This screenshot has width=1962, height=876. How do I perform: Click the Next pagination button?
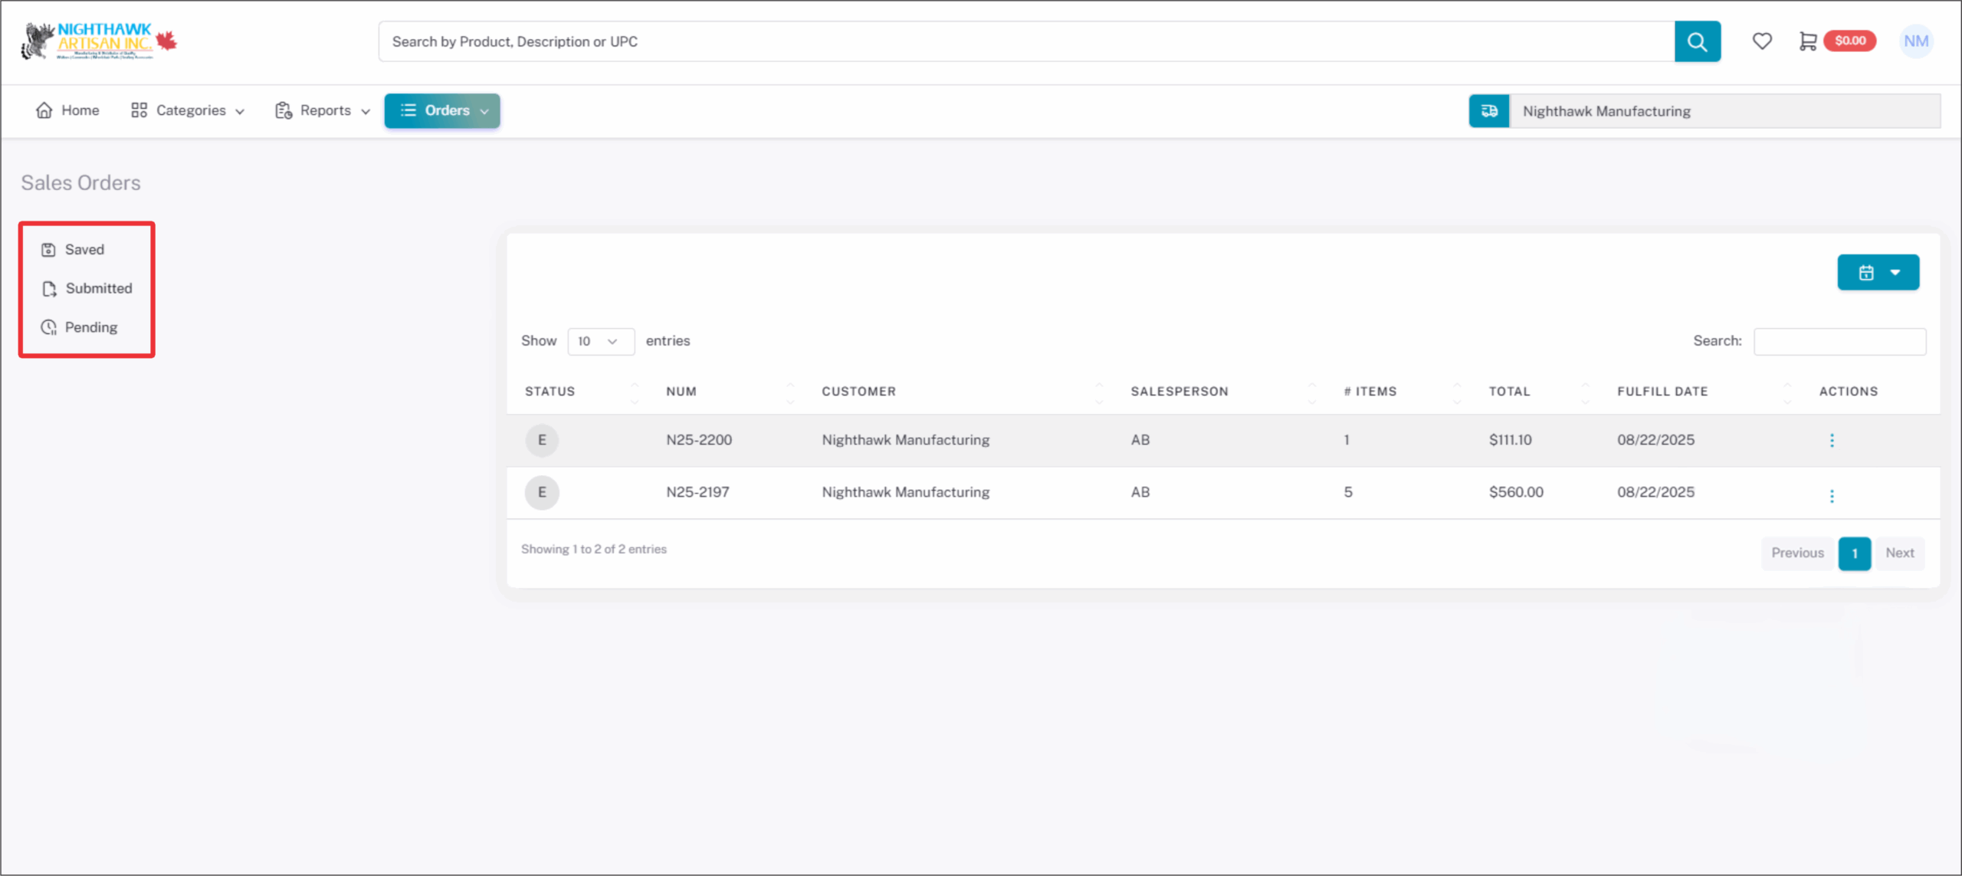coord(1899,553)
